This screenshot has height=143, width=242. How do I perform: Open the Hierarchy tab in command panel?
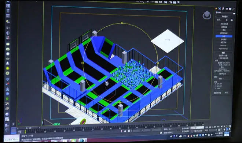point(223,9)
